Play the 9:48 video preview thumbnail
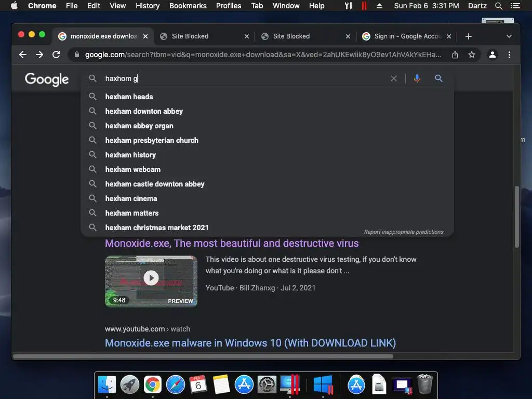This screenshot has width=532, height=399. (151, 281)
